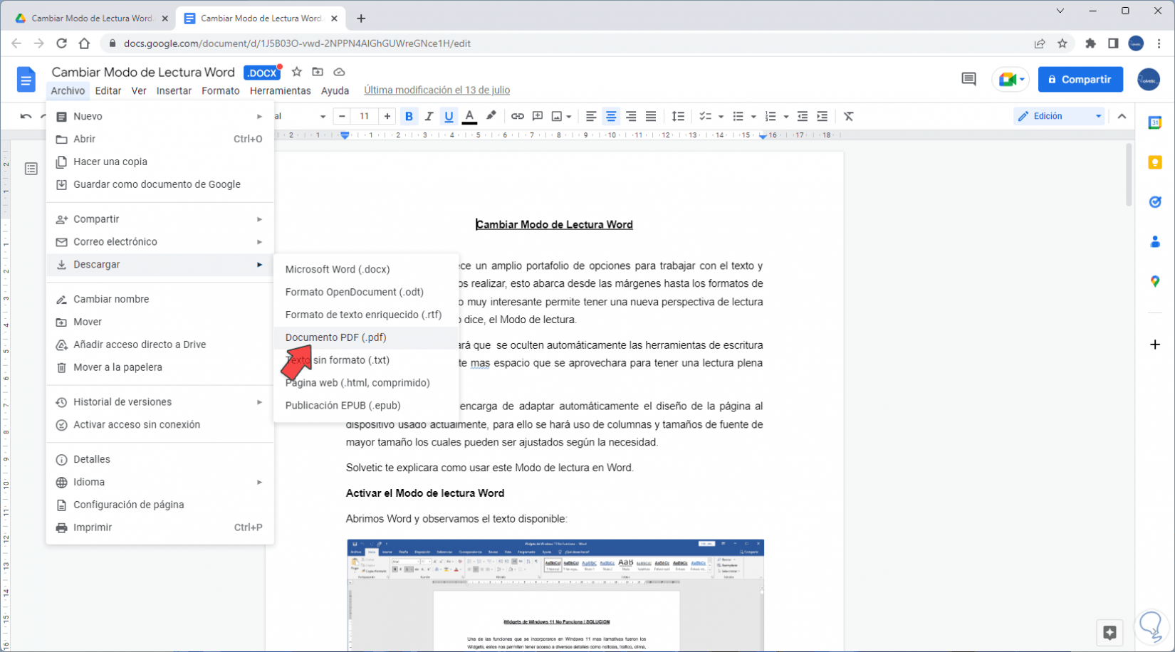Click Imprimir in the Archivo menu
1175x652 pixels.
click(x=160, y=527)
